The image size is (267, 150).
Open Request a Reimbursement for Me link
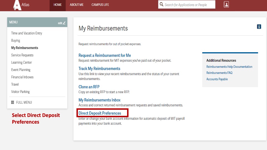point(105,56)
